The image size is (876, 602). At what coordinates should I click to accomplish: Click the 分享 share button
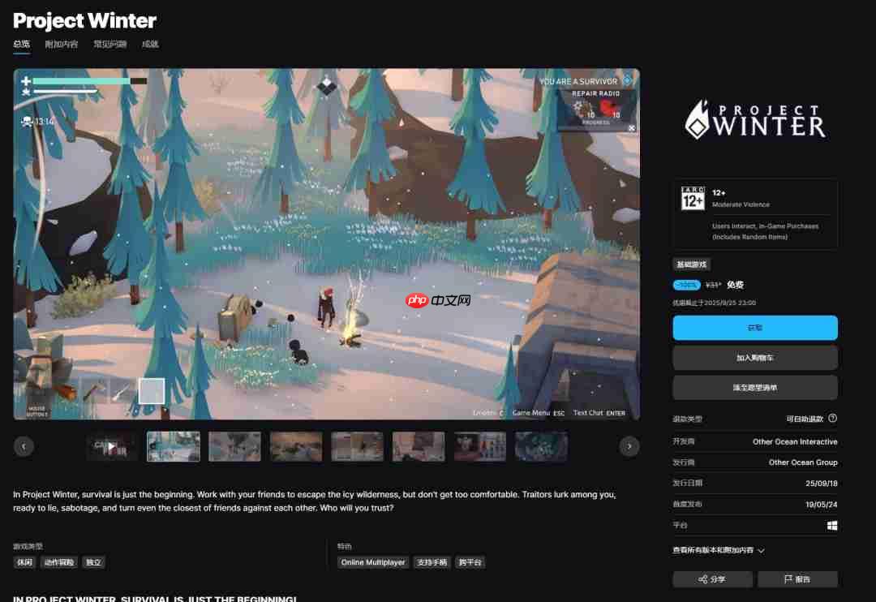pos(712,579)
